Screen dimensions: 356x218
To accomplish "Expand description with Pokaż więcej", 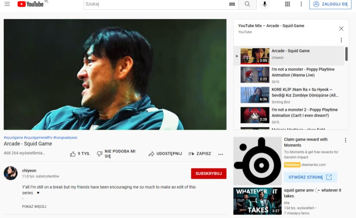I will pyautogui.click(x=34, y=207).
